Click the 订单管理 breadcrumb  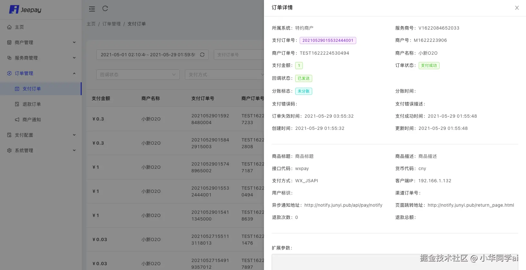coord(112,24)
